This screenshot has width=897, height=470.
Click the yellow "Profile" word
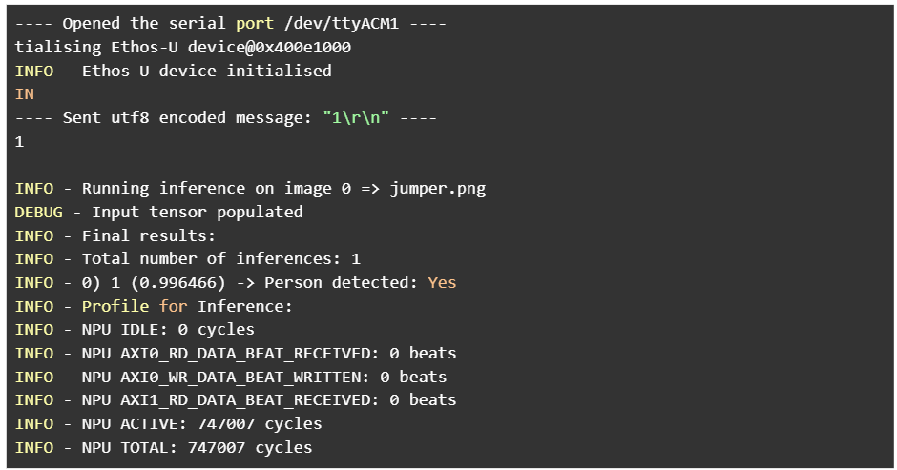(x=115, y=306)
